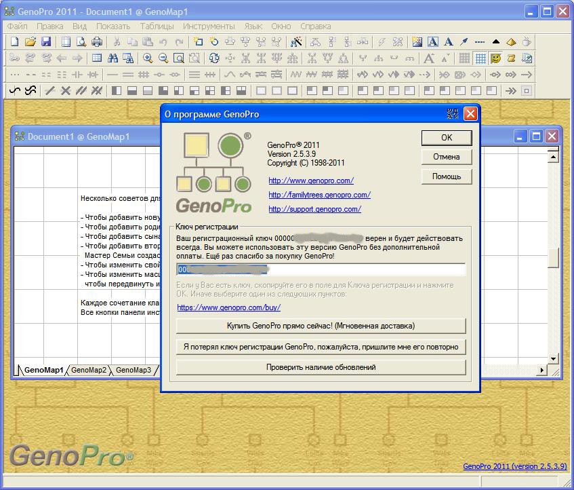Open a file using the folder icon
Viewport: 574px width, 490px height.
(x=30, y=42)
